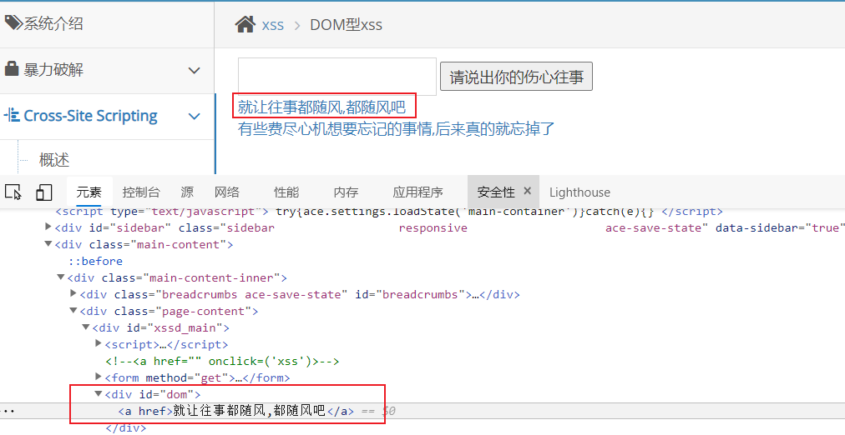Click the lock icon beside 暴力破解
Image resolution: width=845 pixels, height=435 pixels.
point(12,69)
